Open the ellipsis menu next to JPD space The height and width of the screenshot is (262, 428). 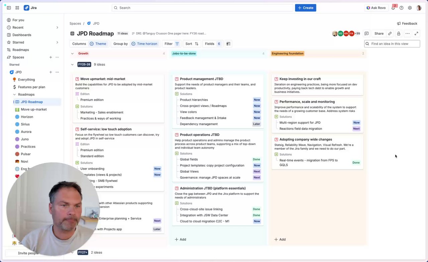pos(57,72)
